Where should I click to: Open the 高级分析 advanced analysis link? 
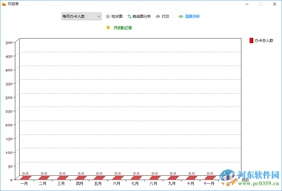click(x=192, y=17)
